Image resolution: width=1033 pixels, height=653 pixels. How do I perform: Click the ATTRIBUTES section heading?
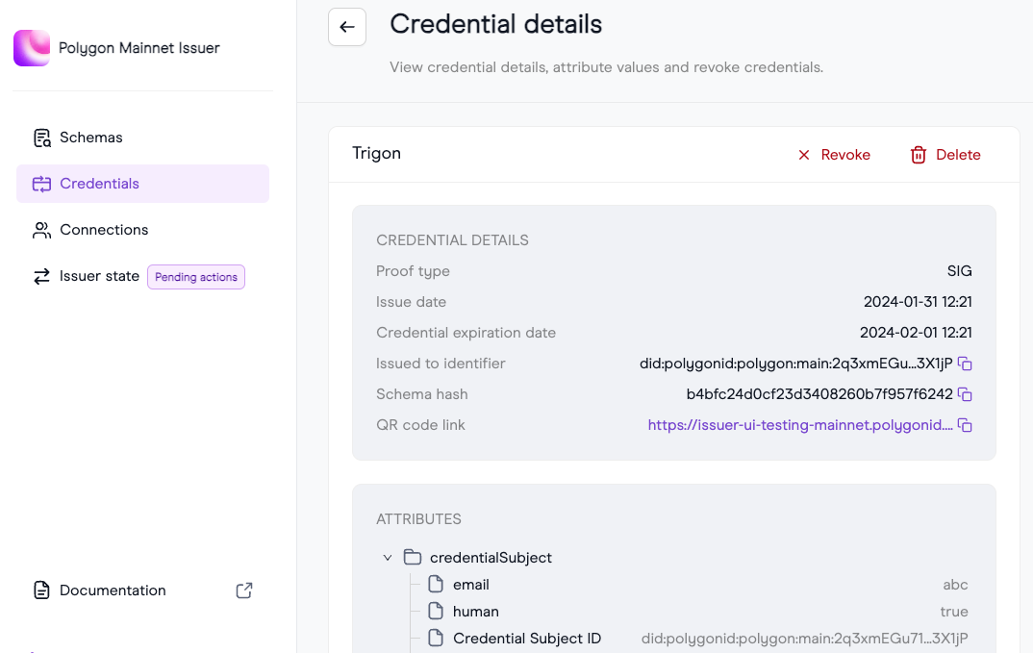[x=418, y=519]
